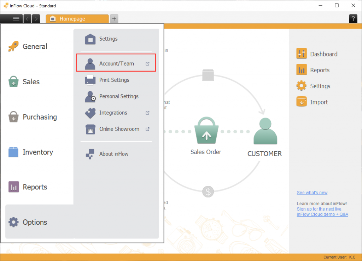Click the About inFlow logo icon
Image resolution: width=362 pixels, height=261 pixels.
(90, 154)
